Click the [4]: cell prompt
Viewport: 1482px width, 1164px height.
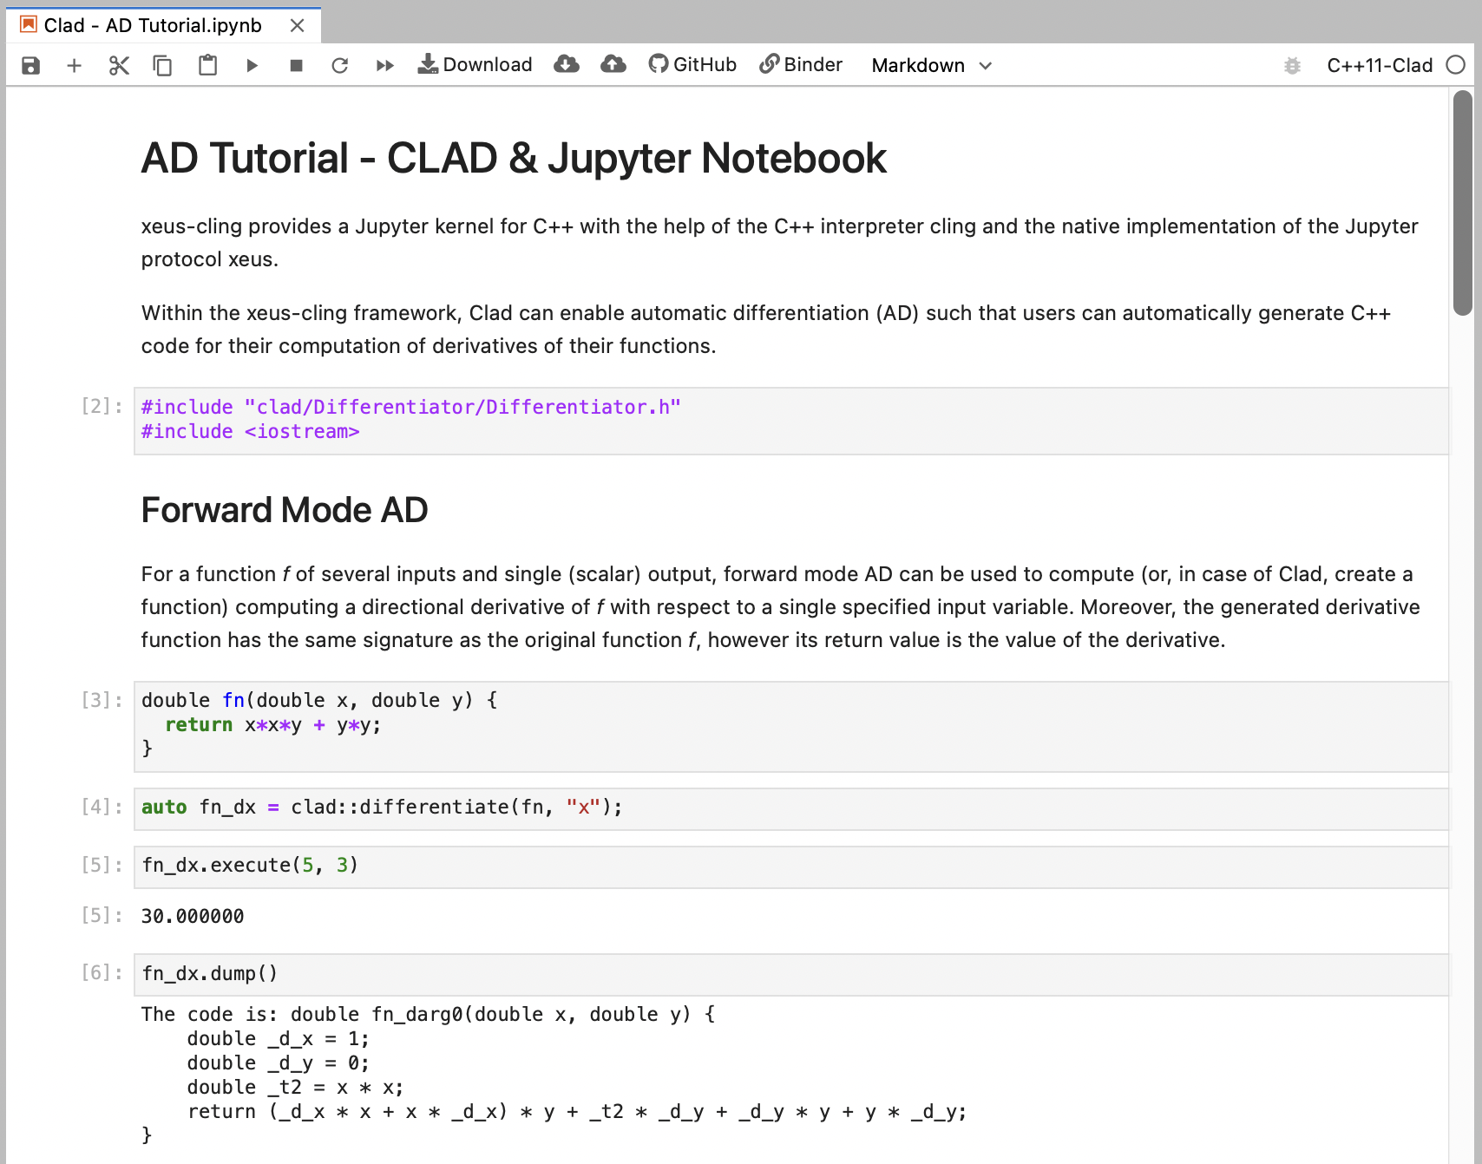tap(102, 807)
